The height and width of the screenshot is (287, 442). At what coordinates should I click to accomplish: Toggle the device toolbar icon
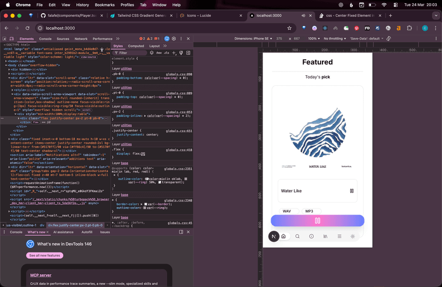click(12, 39)
